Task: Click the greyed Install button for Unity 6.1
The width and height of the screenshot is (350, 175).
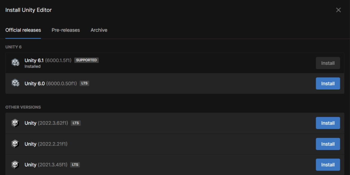Action: 328,63
